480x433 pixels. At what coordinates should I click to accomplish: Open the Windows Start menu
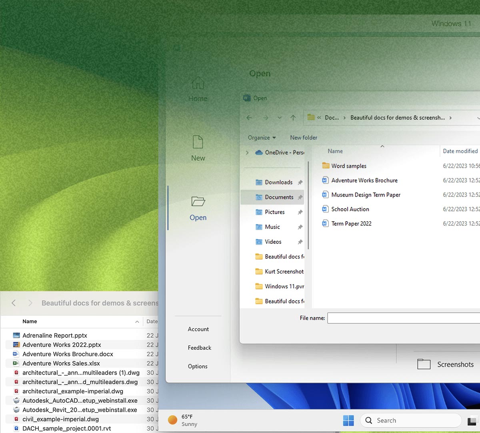[x=348, y=420]
